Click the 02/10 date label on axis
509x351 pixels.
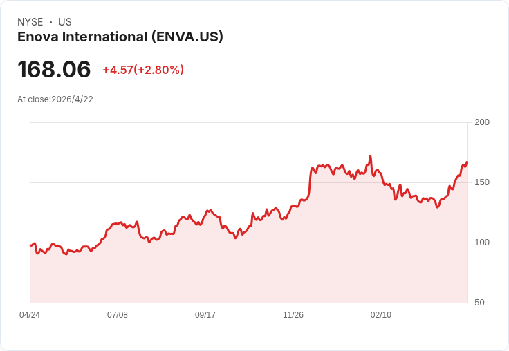click(381, 315)
